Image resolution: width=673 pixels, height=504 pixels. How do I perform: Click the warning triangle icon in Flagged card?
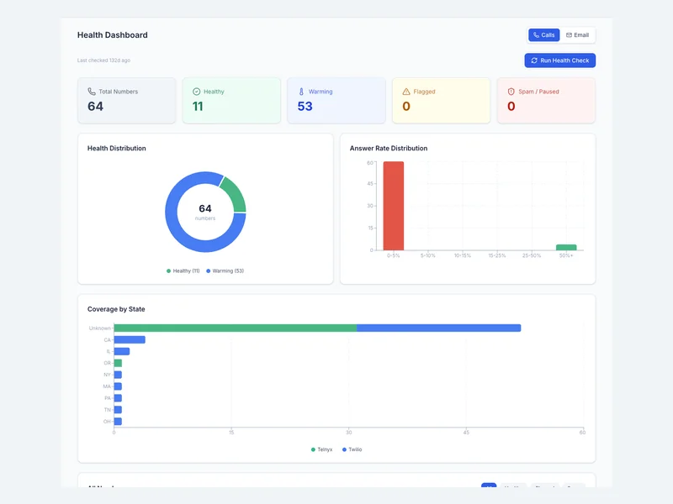pyautogui.click(x=406, y=92)
